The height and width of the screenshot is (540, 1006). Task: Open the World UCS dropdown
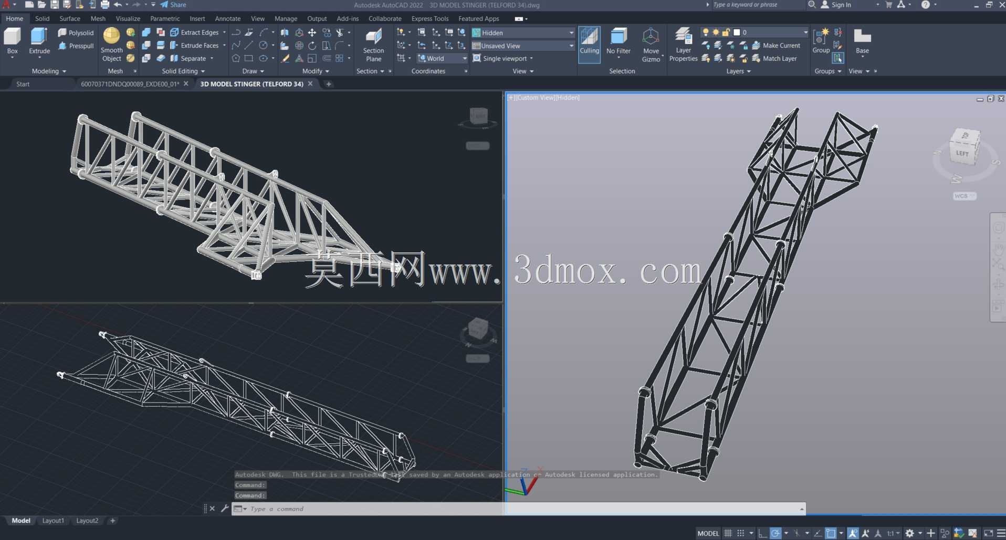pyautogui.click(x=442, y=58)
